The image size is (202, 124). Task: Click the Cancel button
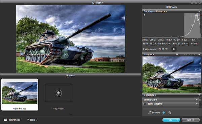click(191, 120)
